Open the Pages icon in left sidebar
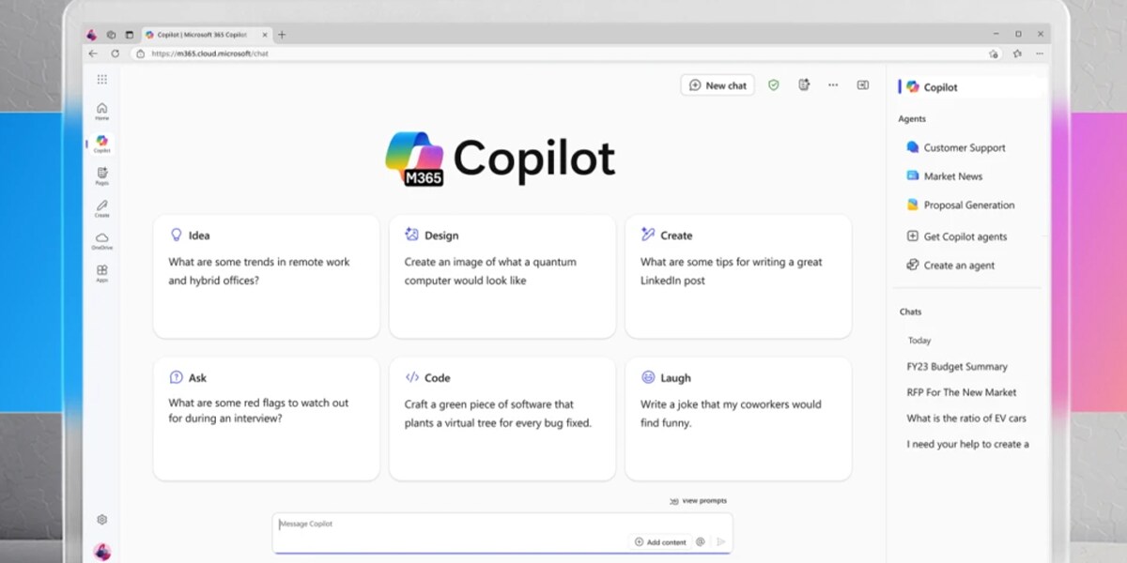This screenshot has width=1127, height=563. (101, 175)
